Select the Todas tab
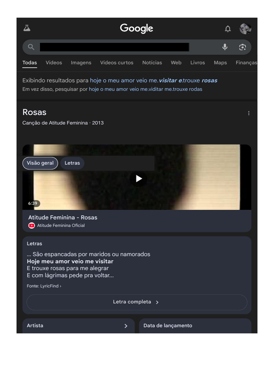Image resolution: width=274 pixels, height=366 pixels. pyautogui.click(x=30, y=63)
